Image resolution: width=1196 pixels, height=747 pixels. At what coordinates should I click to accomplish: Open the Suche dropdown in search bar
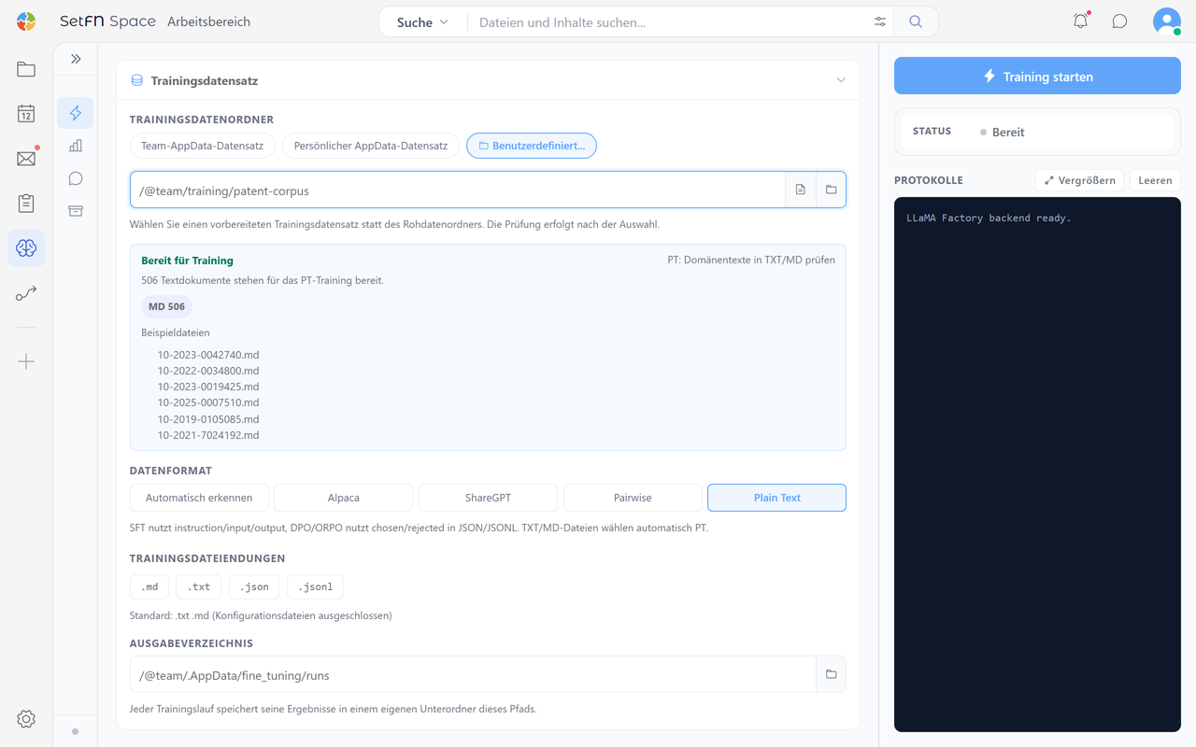tap(422, 21)
